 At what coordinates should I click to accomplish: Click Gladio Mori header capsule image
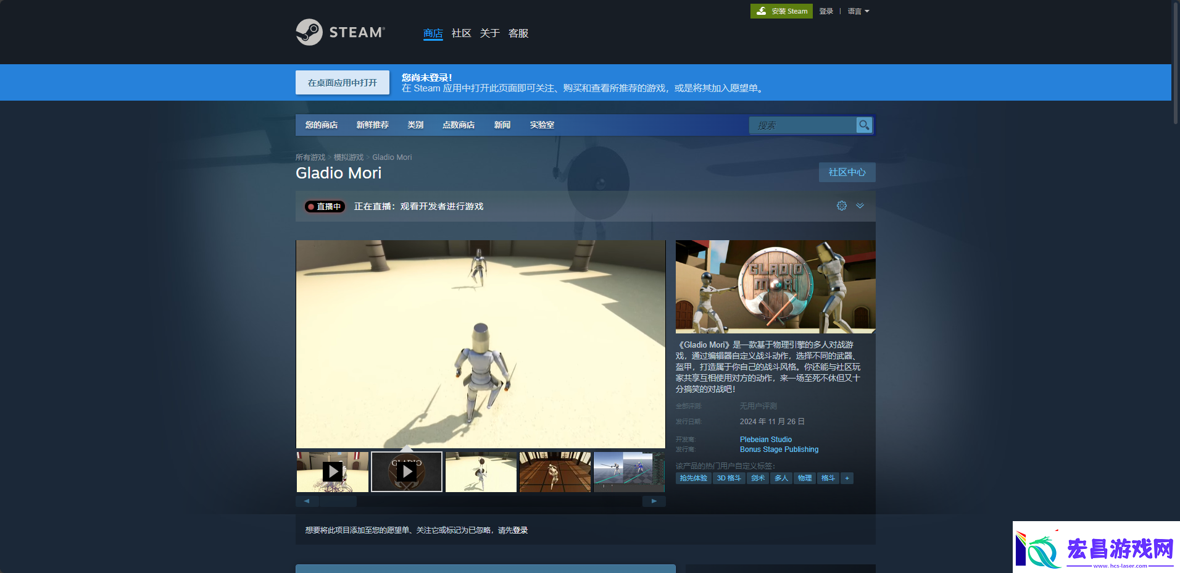pos(775,286)
